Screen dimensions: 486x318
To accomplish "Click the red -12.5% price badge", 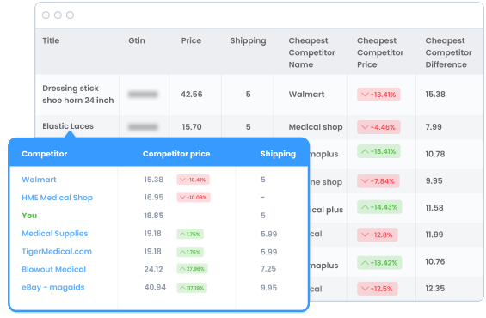I will point(378,289).
